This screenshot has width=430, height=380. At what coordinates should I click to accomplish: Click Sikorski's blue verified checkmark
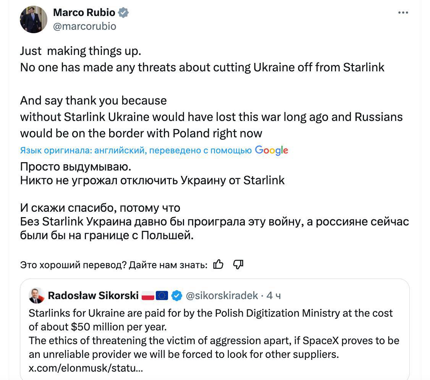(176, 295)
